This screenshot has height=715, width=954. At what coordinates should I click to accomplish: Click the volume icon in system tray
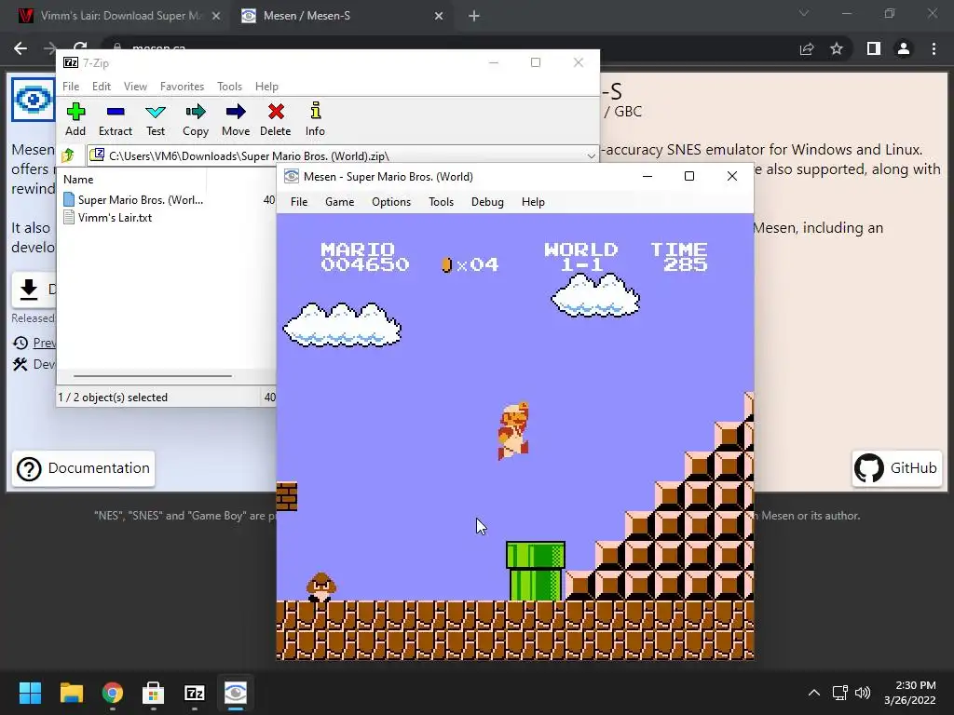point(862,693)
